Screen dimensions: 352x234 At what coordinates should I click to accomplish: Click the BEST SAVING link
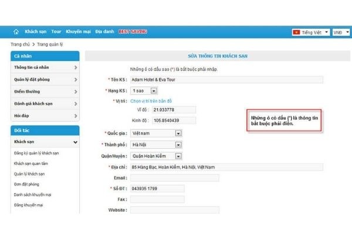click(x=133, y=32)
